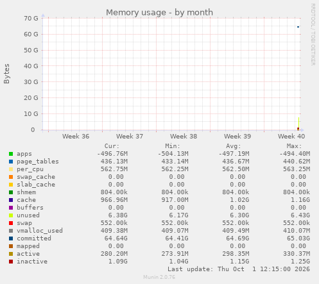The width and height of the screenshot is (319, 284).
Task: Click the 'Bytes' vertical axis label
Action: pos(6,74)
